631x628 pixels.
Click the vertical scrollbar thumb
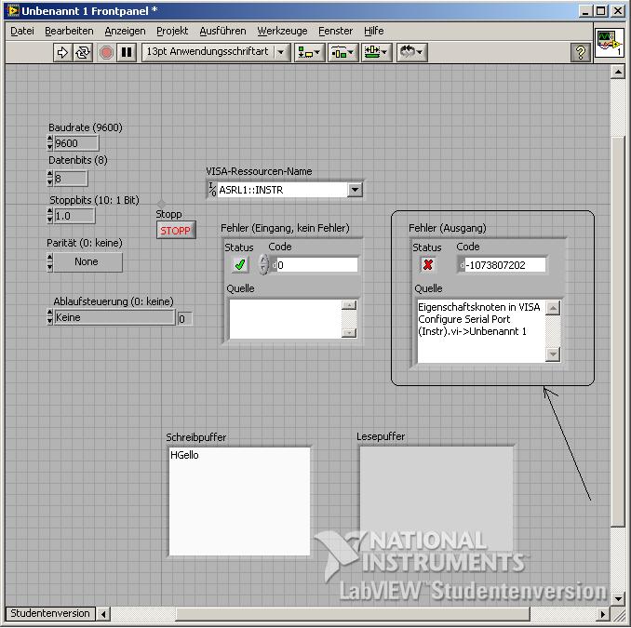[x=617, y=331]
